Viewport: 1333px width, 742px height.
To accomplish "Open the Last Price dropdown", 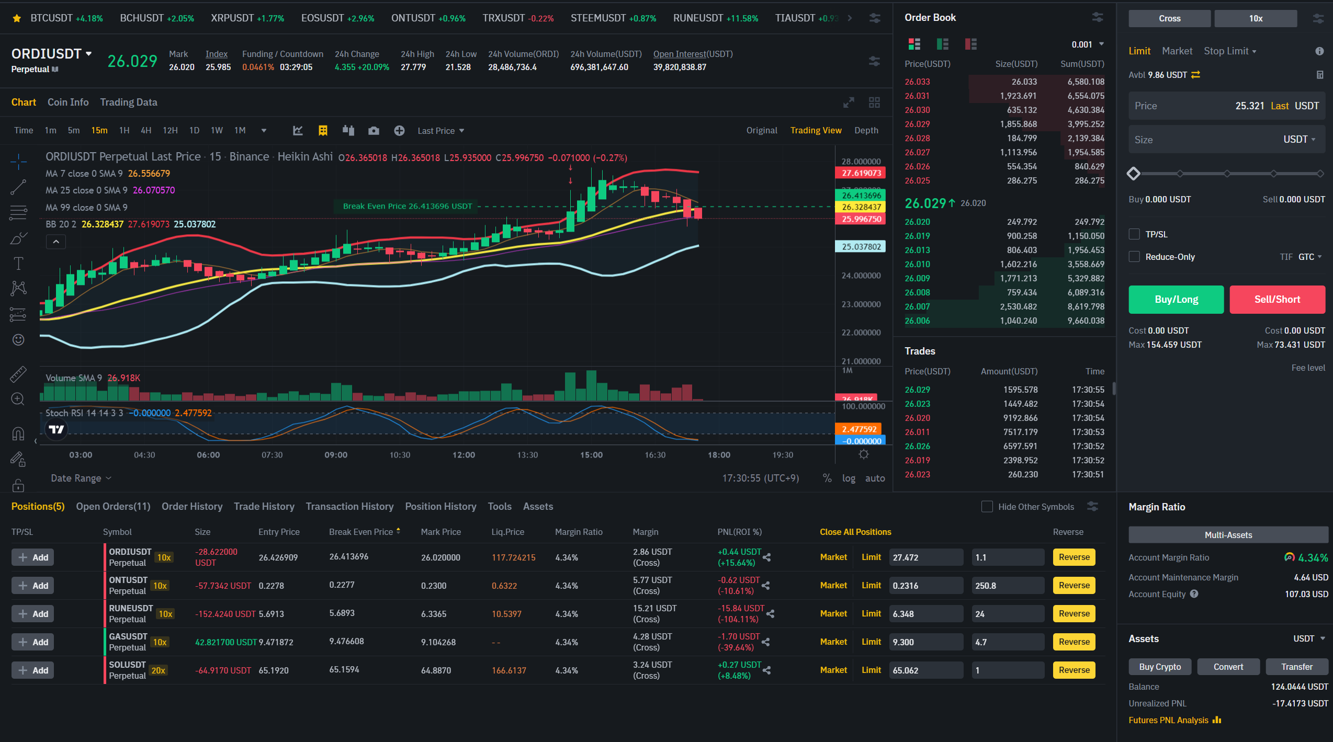I will click(x=440, y=131).
